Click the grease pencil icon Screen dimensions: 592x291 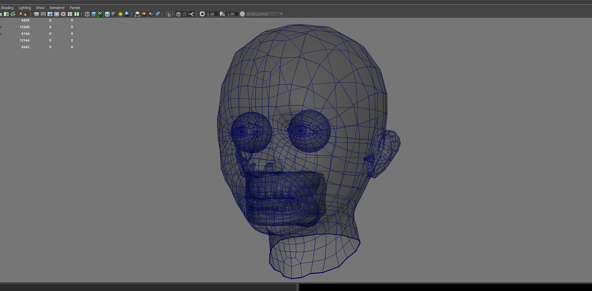tap(26, 14)
